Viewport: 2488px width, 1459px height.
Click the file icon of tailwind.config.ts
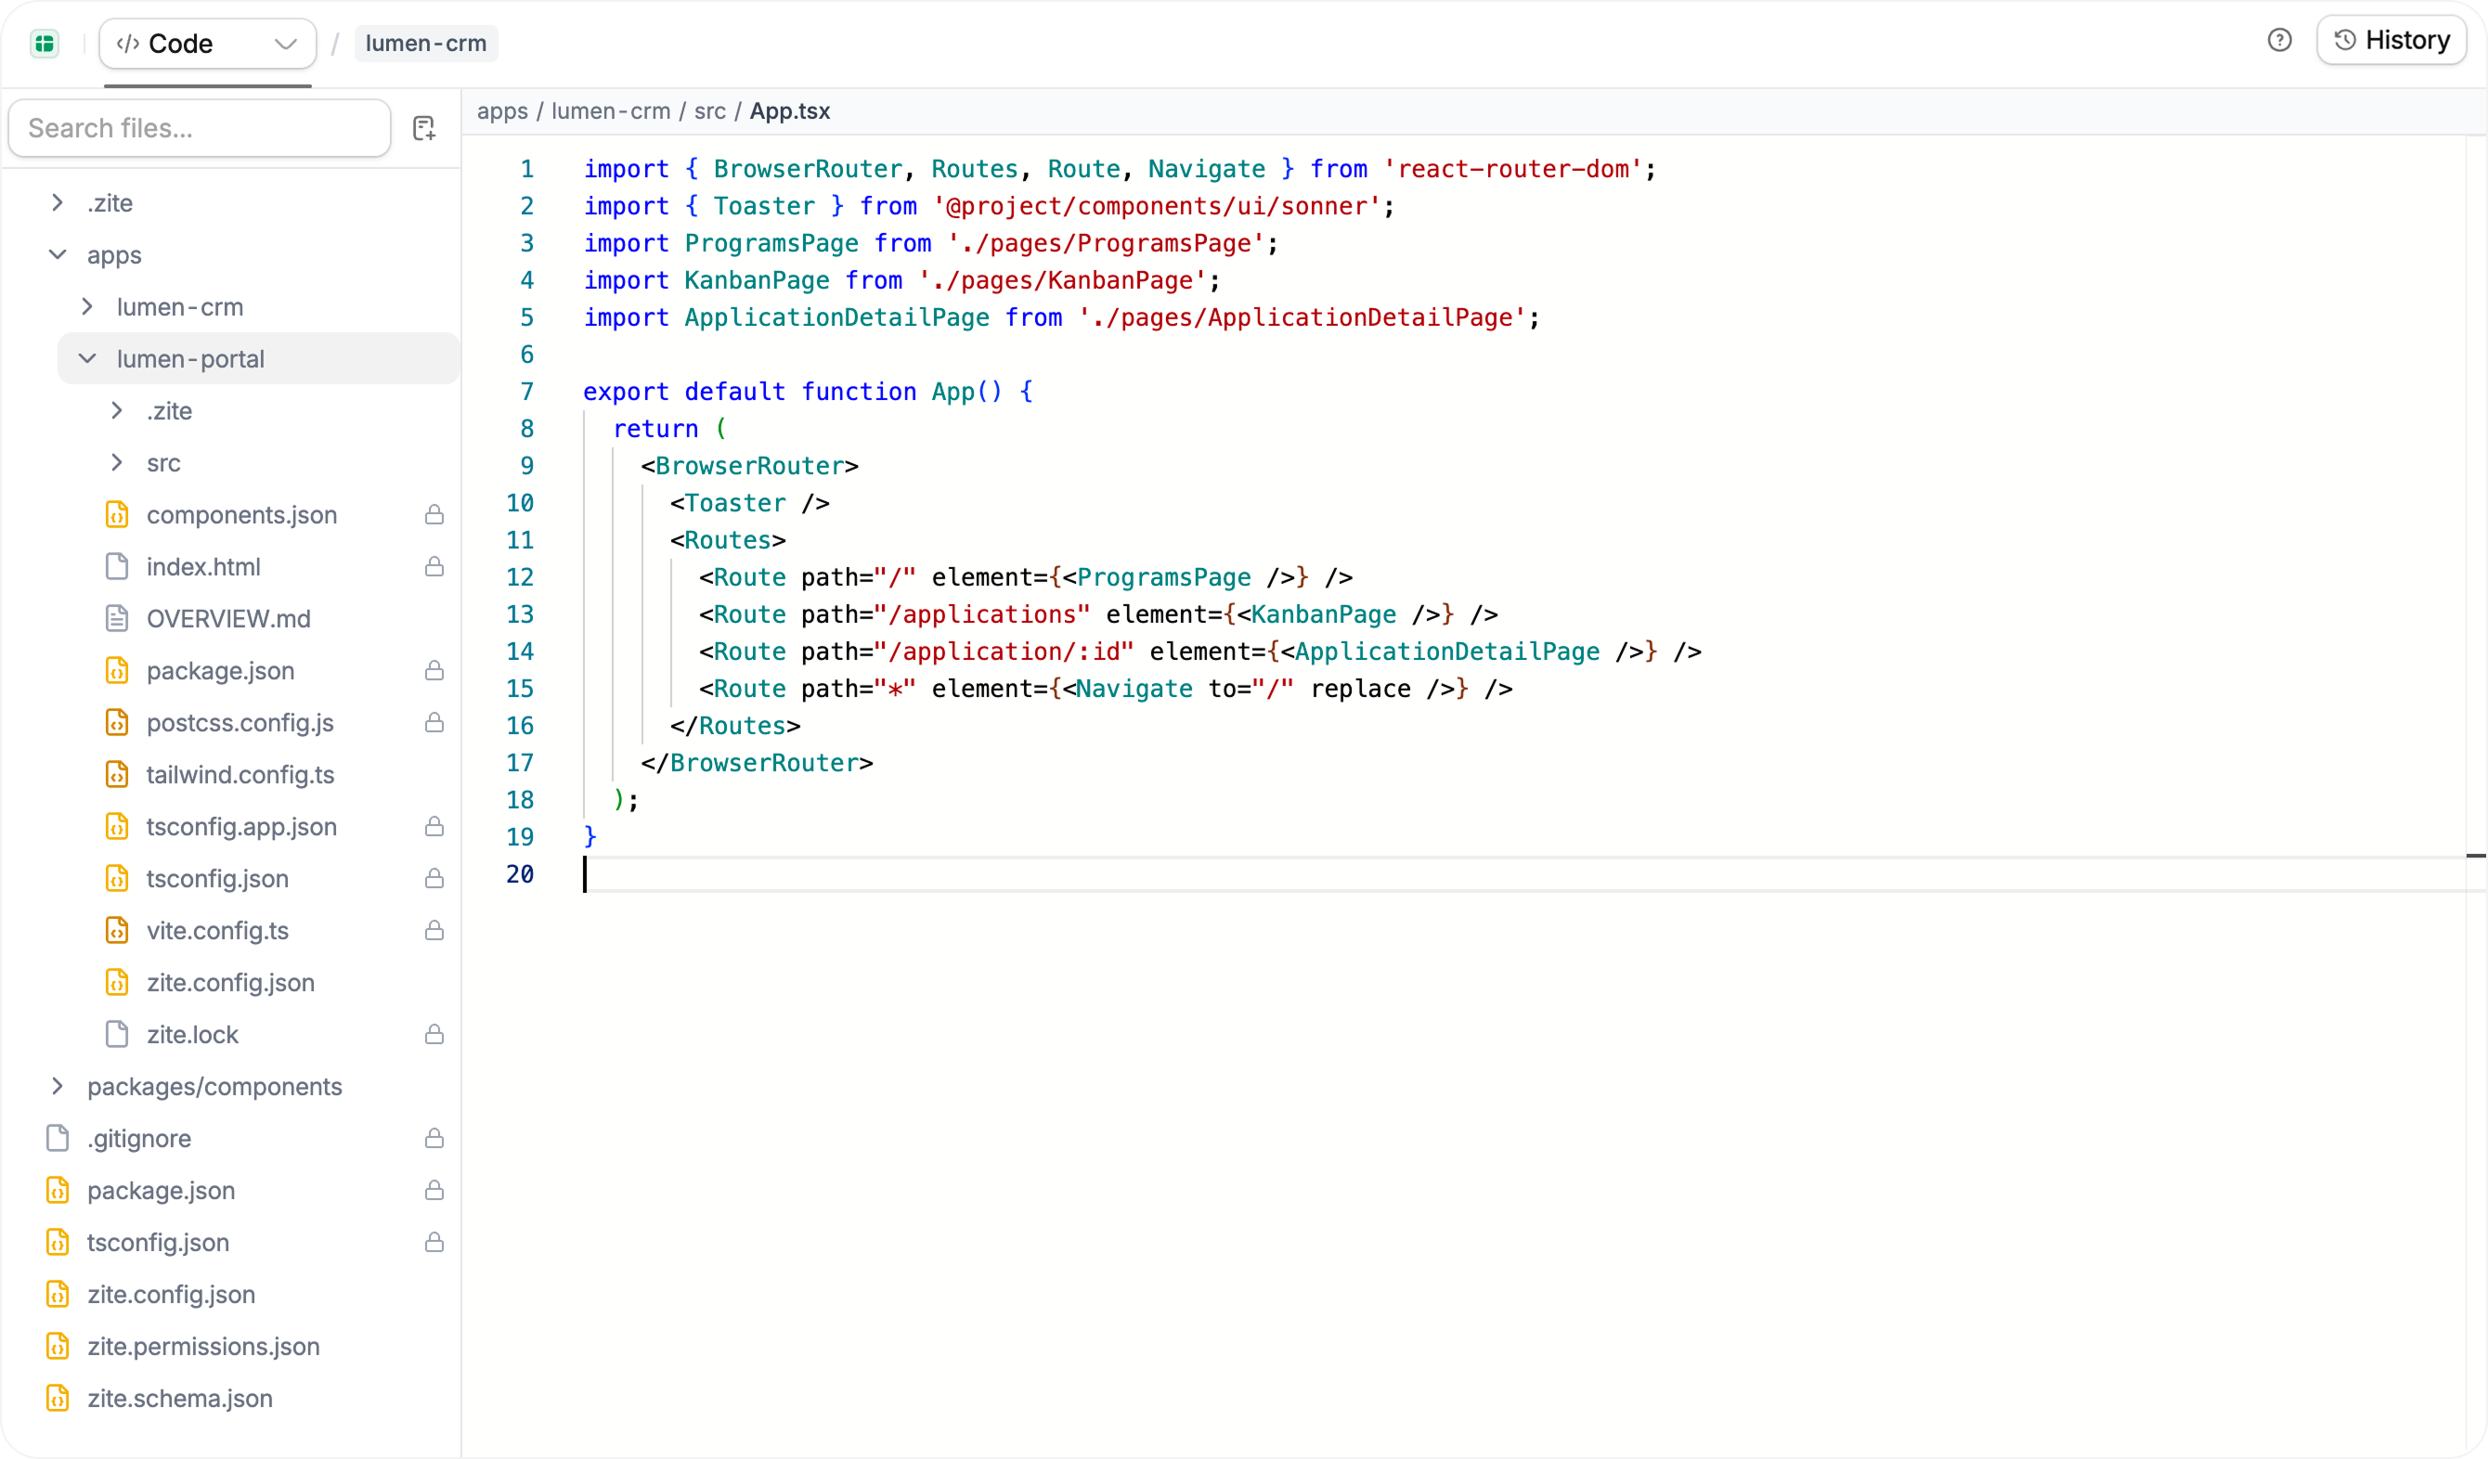pyautogui.click(x=116, y=775)
